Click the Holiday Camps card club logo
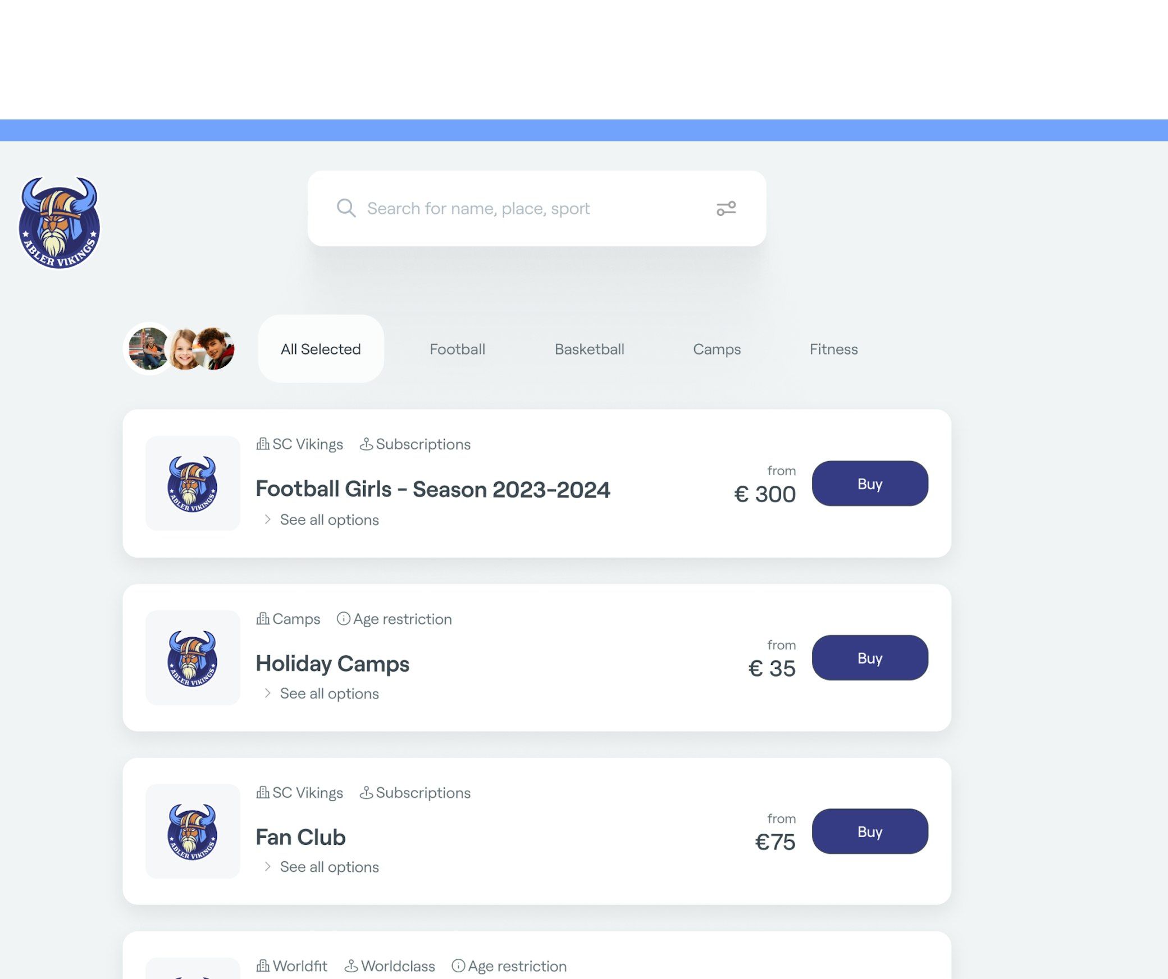The image size is (1168, 979). pyautogui.click(x=193, y=658)
